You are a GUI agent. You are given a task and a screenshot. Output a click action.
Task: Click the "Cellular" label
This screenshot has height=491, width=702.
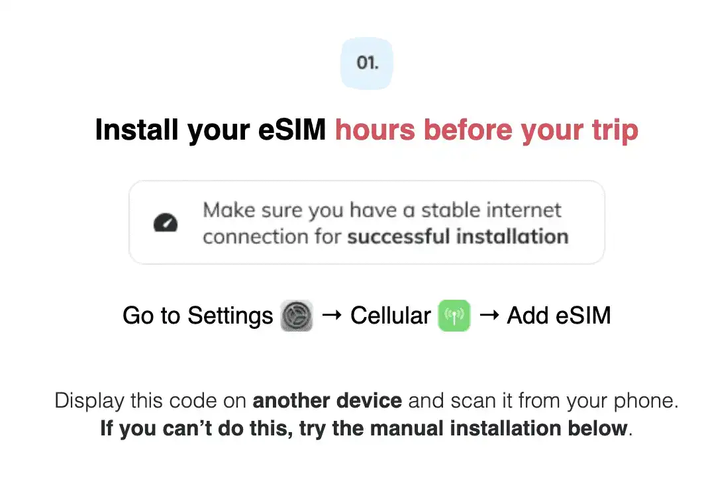pos(391,316)
